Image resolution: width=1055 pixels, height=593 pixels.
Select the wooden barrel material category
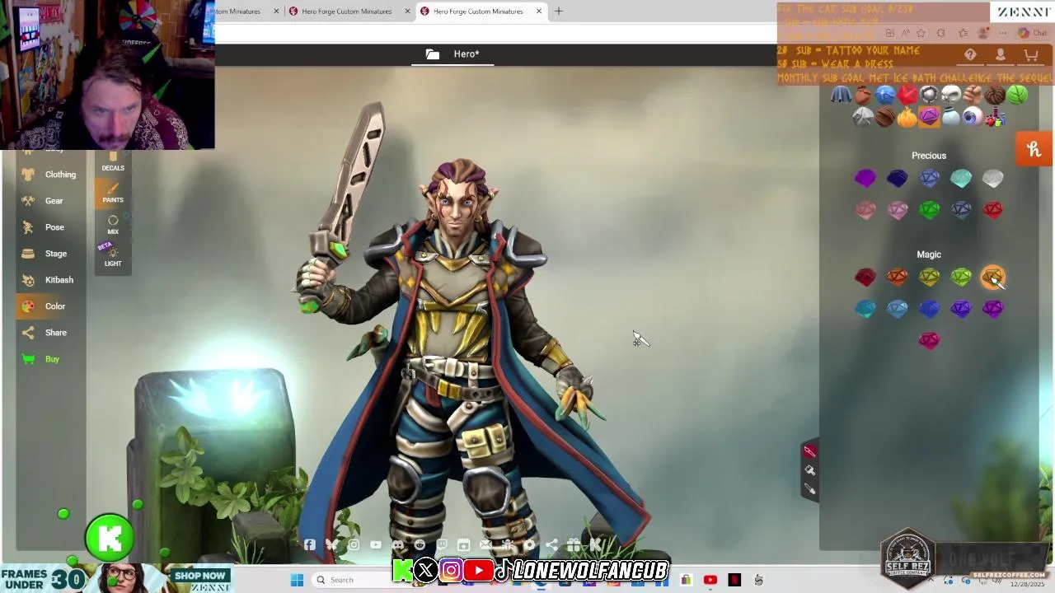tap(885, 117)
